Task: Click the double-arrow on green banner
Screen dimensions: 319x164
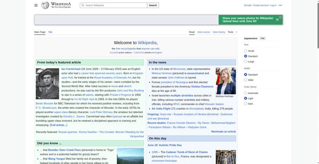Action: click(x=277, y=20)
